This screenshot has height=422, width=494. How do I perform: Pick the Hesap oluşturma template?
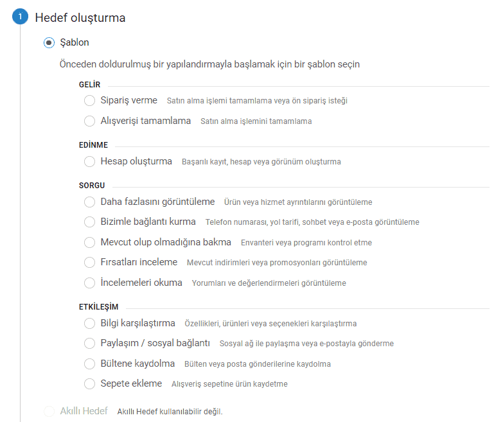90,161
